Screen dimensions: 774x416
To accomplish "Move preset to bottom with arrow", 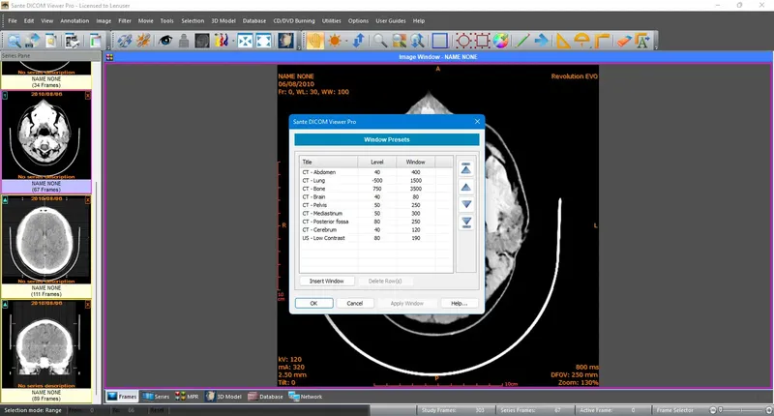I will pos(466,223).
